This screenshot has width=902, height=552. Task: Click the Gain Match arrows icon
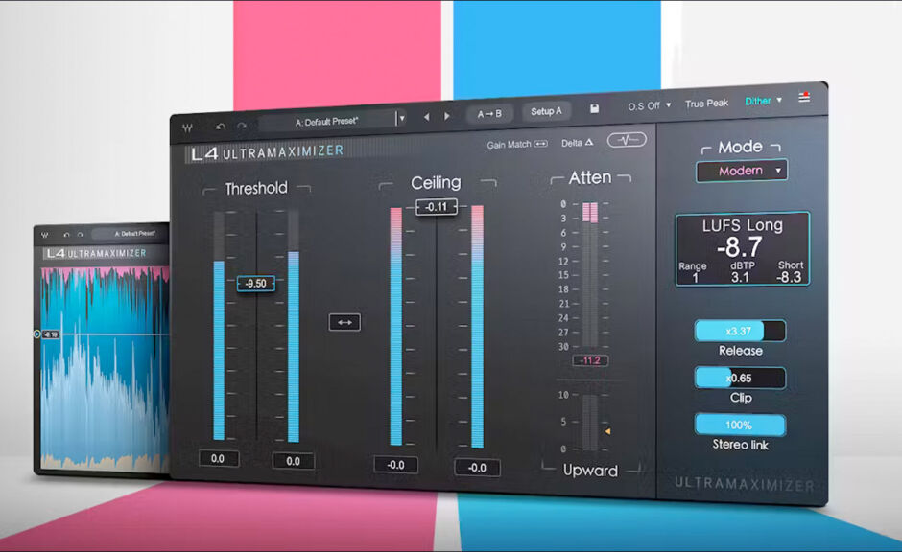539,145
